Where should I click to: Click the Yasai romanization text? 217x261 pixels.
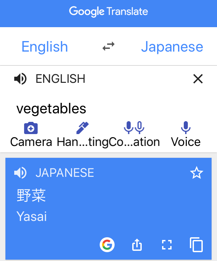(32, 217)
